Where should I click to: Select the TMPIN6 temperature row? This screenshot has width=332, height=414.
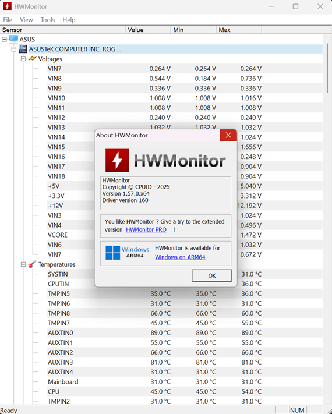185,303
